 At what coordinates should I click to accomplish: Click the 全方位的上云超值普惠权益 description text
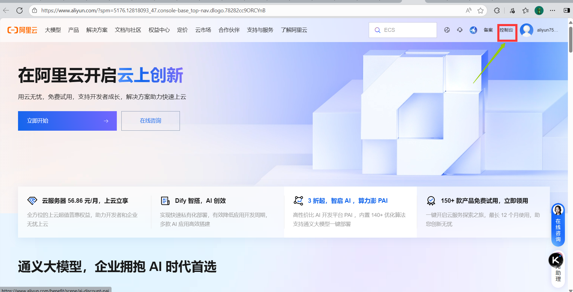point(82,219)
